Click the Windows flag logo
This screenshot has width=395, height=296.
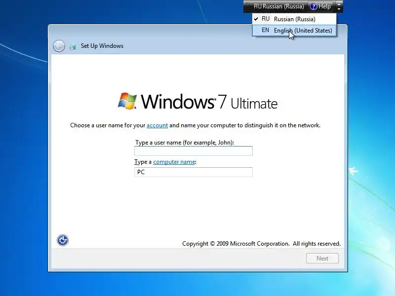pos(127,101)
